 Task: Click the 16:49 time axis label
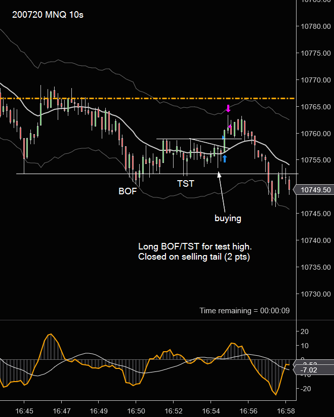point(99,411)
